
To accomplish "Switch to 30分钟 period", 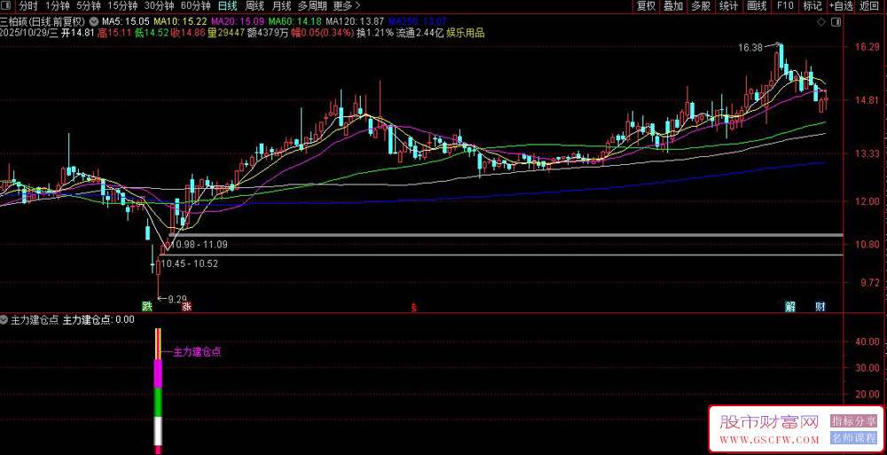I will click(x=159, y=6).
